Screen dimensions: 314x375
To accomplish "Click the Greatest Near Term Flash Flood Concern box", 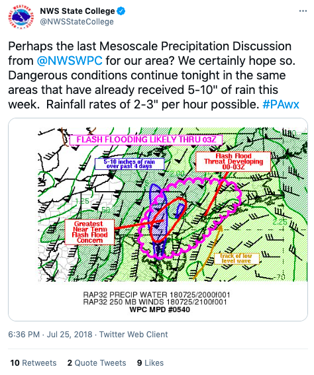I will [x=89, y=232].
